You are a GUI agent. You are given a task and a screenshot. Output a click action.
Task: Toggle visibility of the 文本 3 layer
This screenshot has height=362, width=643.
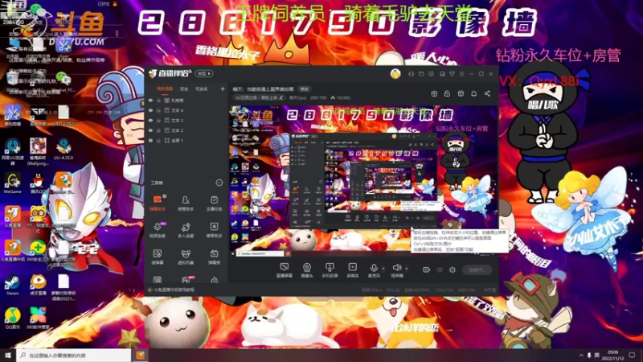tap(150, 120)
